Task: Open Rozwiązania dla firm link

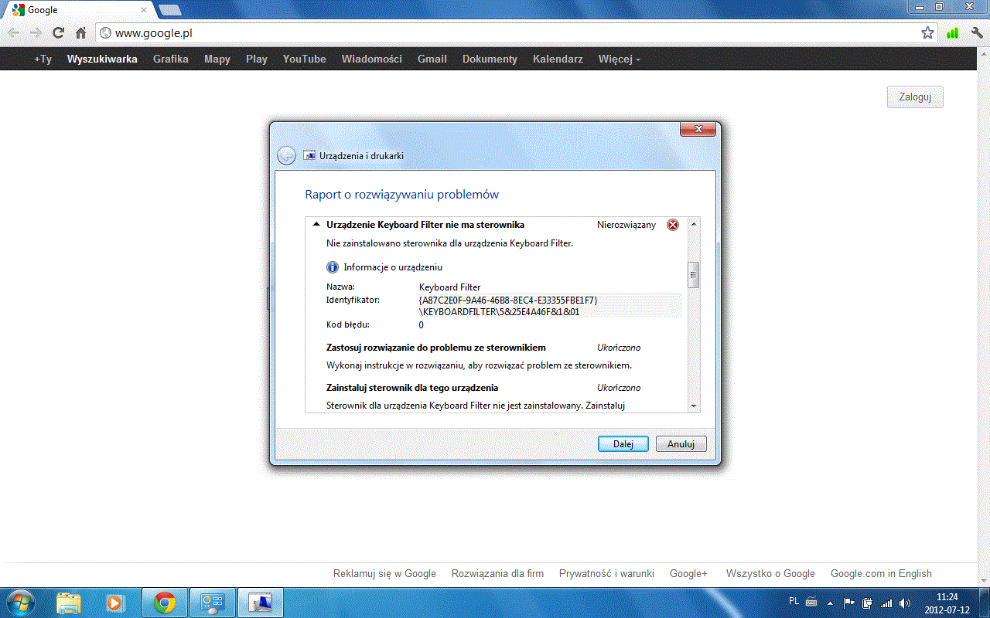Action: point(497,574)
